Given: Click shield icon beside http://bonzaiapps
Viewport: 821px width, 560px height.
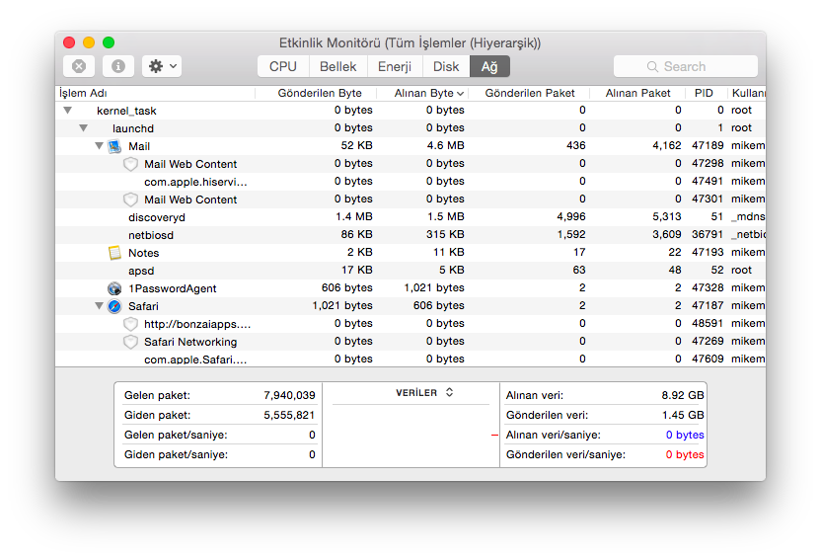Looking at the screenshot, I should coord(130,324).
